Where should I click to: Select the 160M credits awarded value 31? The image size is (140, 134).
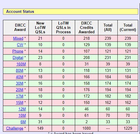pos(87,64)
